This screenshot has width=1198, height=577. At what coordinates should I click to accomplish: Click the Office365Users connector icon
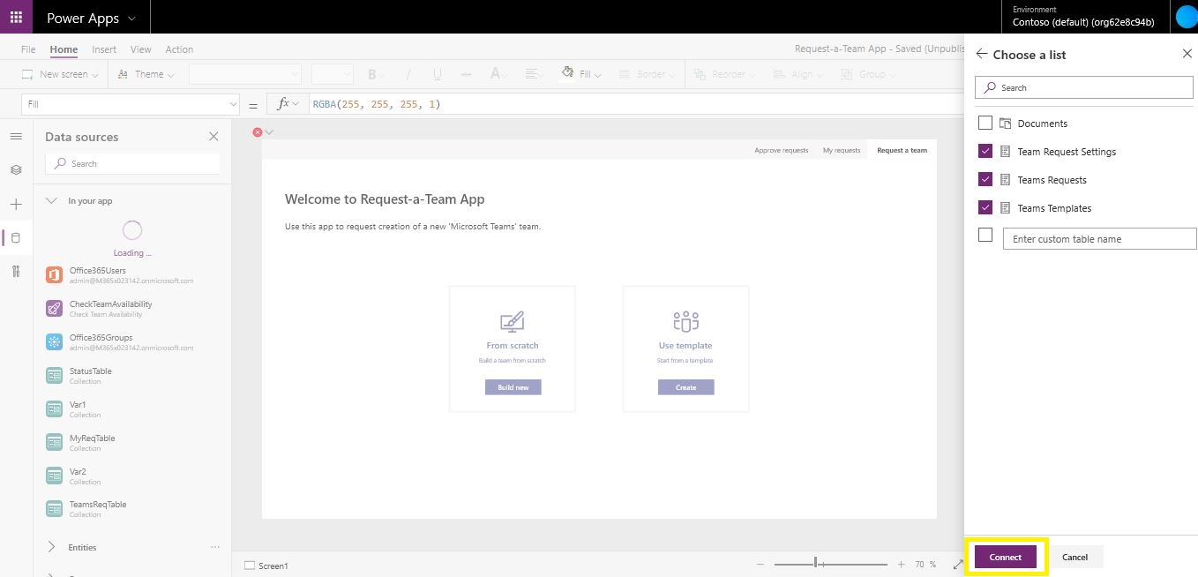click(x=54, y=274)
